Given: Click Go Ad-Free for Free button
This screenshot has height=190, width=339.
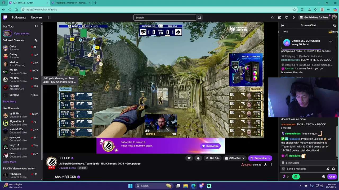Looking at the screenshot, I should (x=314, y=17).
